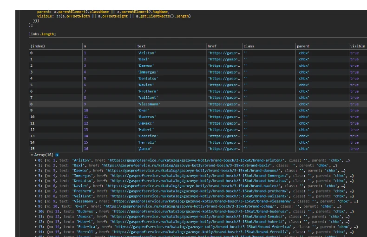Expand array entry 4 for Kentatsu
This screenshot has width=367, height=237.
point(36,181)
